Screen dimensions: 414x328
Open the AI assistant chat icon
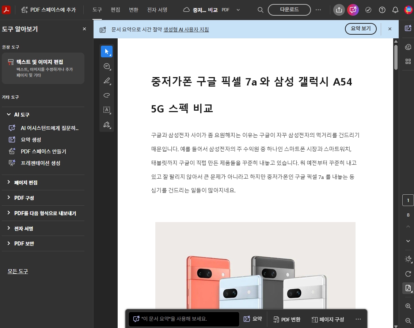353,10
